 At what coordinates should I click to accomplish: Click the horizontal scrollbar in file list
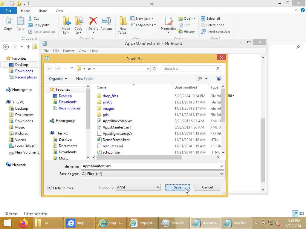pyautogui.click(x=139, y=157)
